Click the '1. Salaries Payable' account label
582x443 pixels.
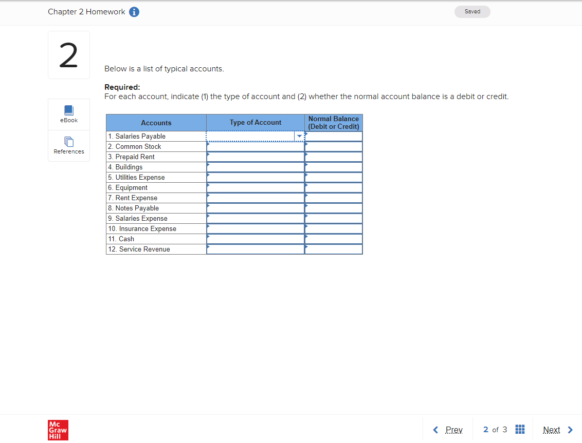(137, 136)
